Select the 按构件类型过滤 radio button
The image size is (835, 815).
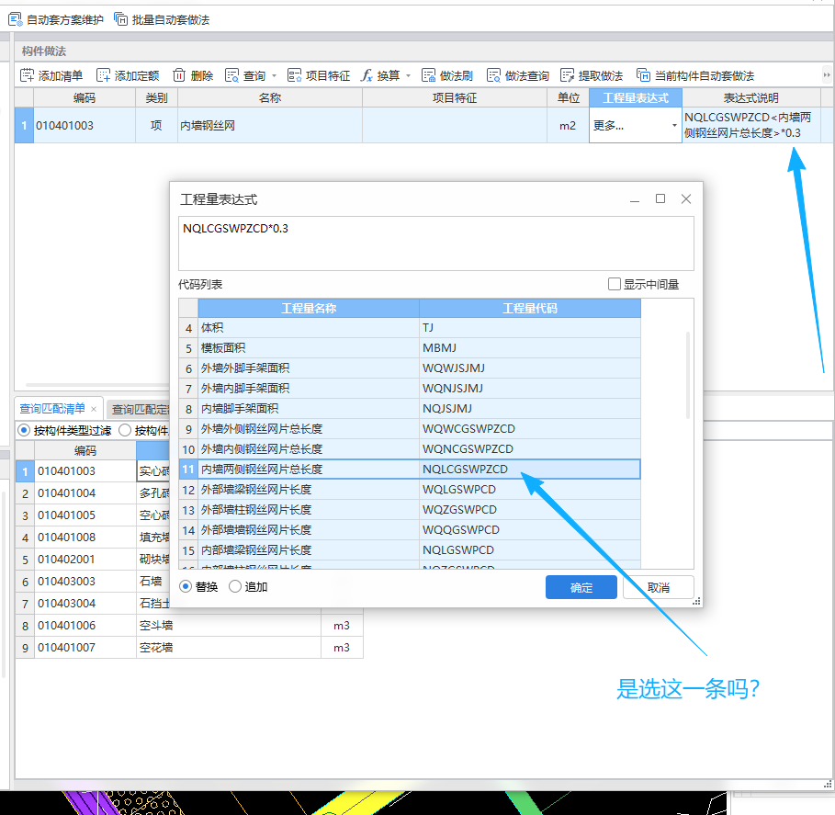coord(24,430)
